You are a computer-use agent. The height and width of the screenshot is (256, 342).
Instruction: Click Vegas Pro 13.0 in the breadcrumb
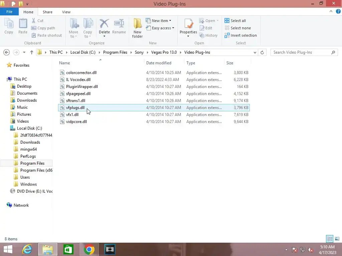pyautogui.click(x=164, y=52)
